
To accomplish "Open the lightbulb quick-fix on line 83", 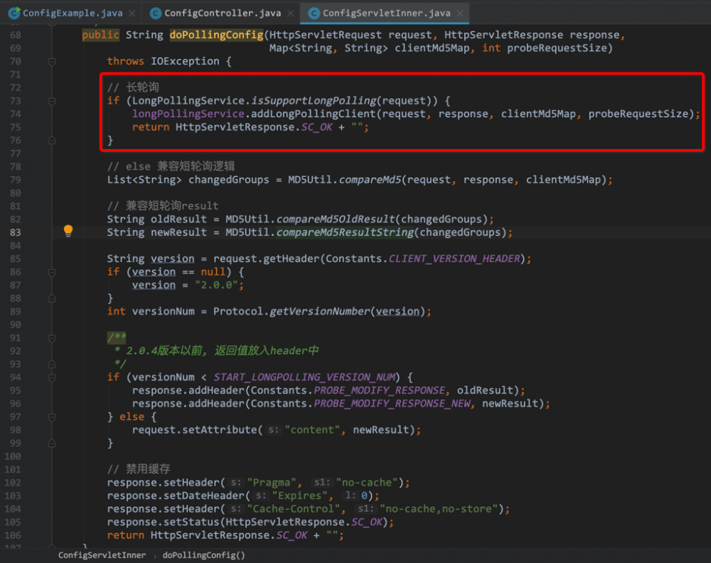I will [x=68, y=231].
